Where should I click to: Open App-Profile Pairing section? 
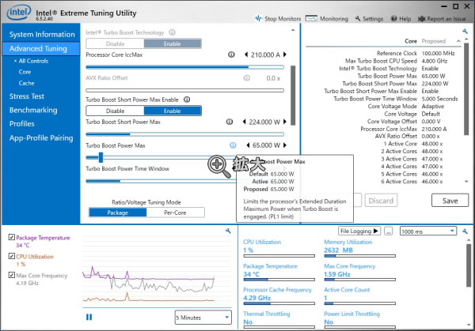41,138
